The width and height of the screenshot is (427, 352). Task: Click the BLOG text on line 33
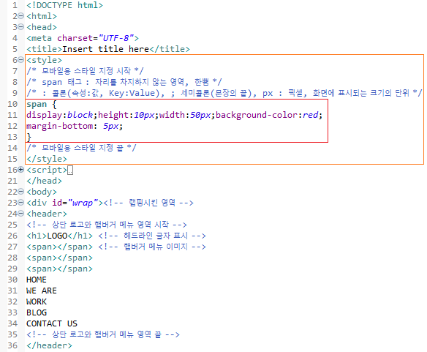(x=37, y=312)
